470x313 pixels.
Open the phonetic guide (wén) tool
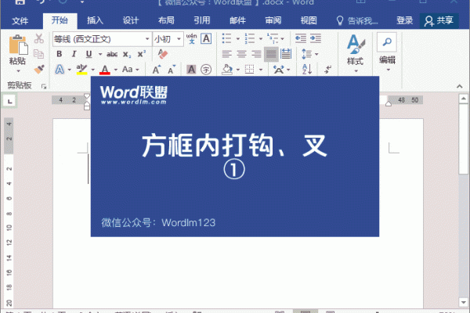click(192, 38)
